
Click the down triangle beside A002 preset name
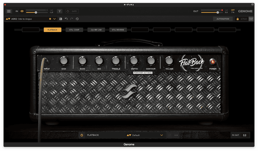(9, 19)
